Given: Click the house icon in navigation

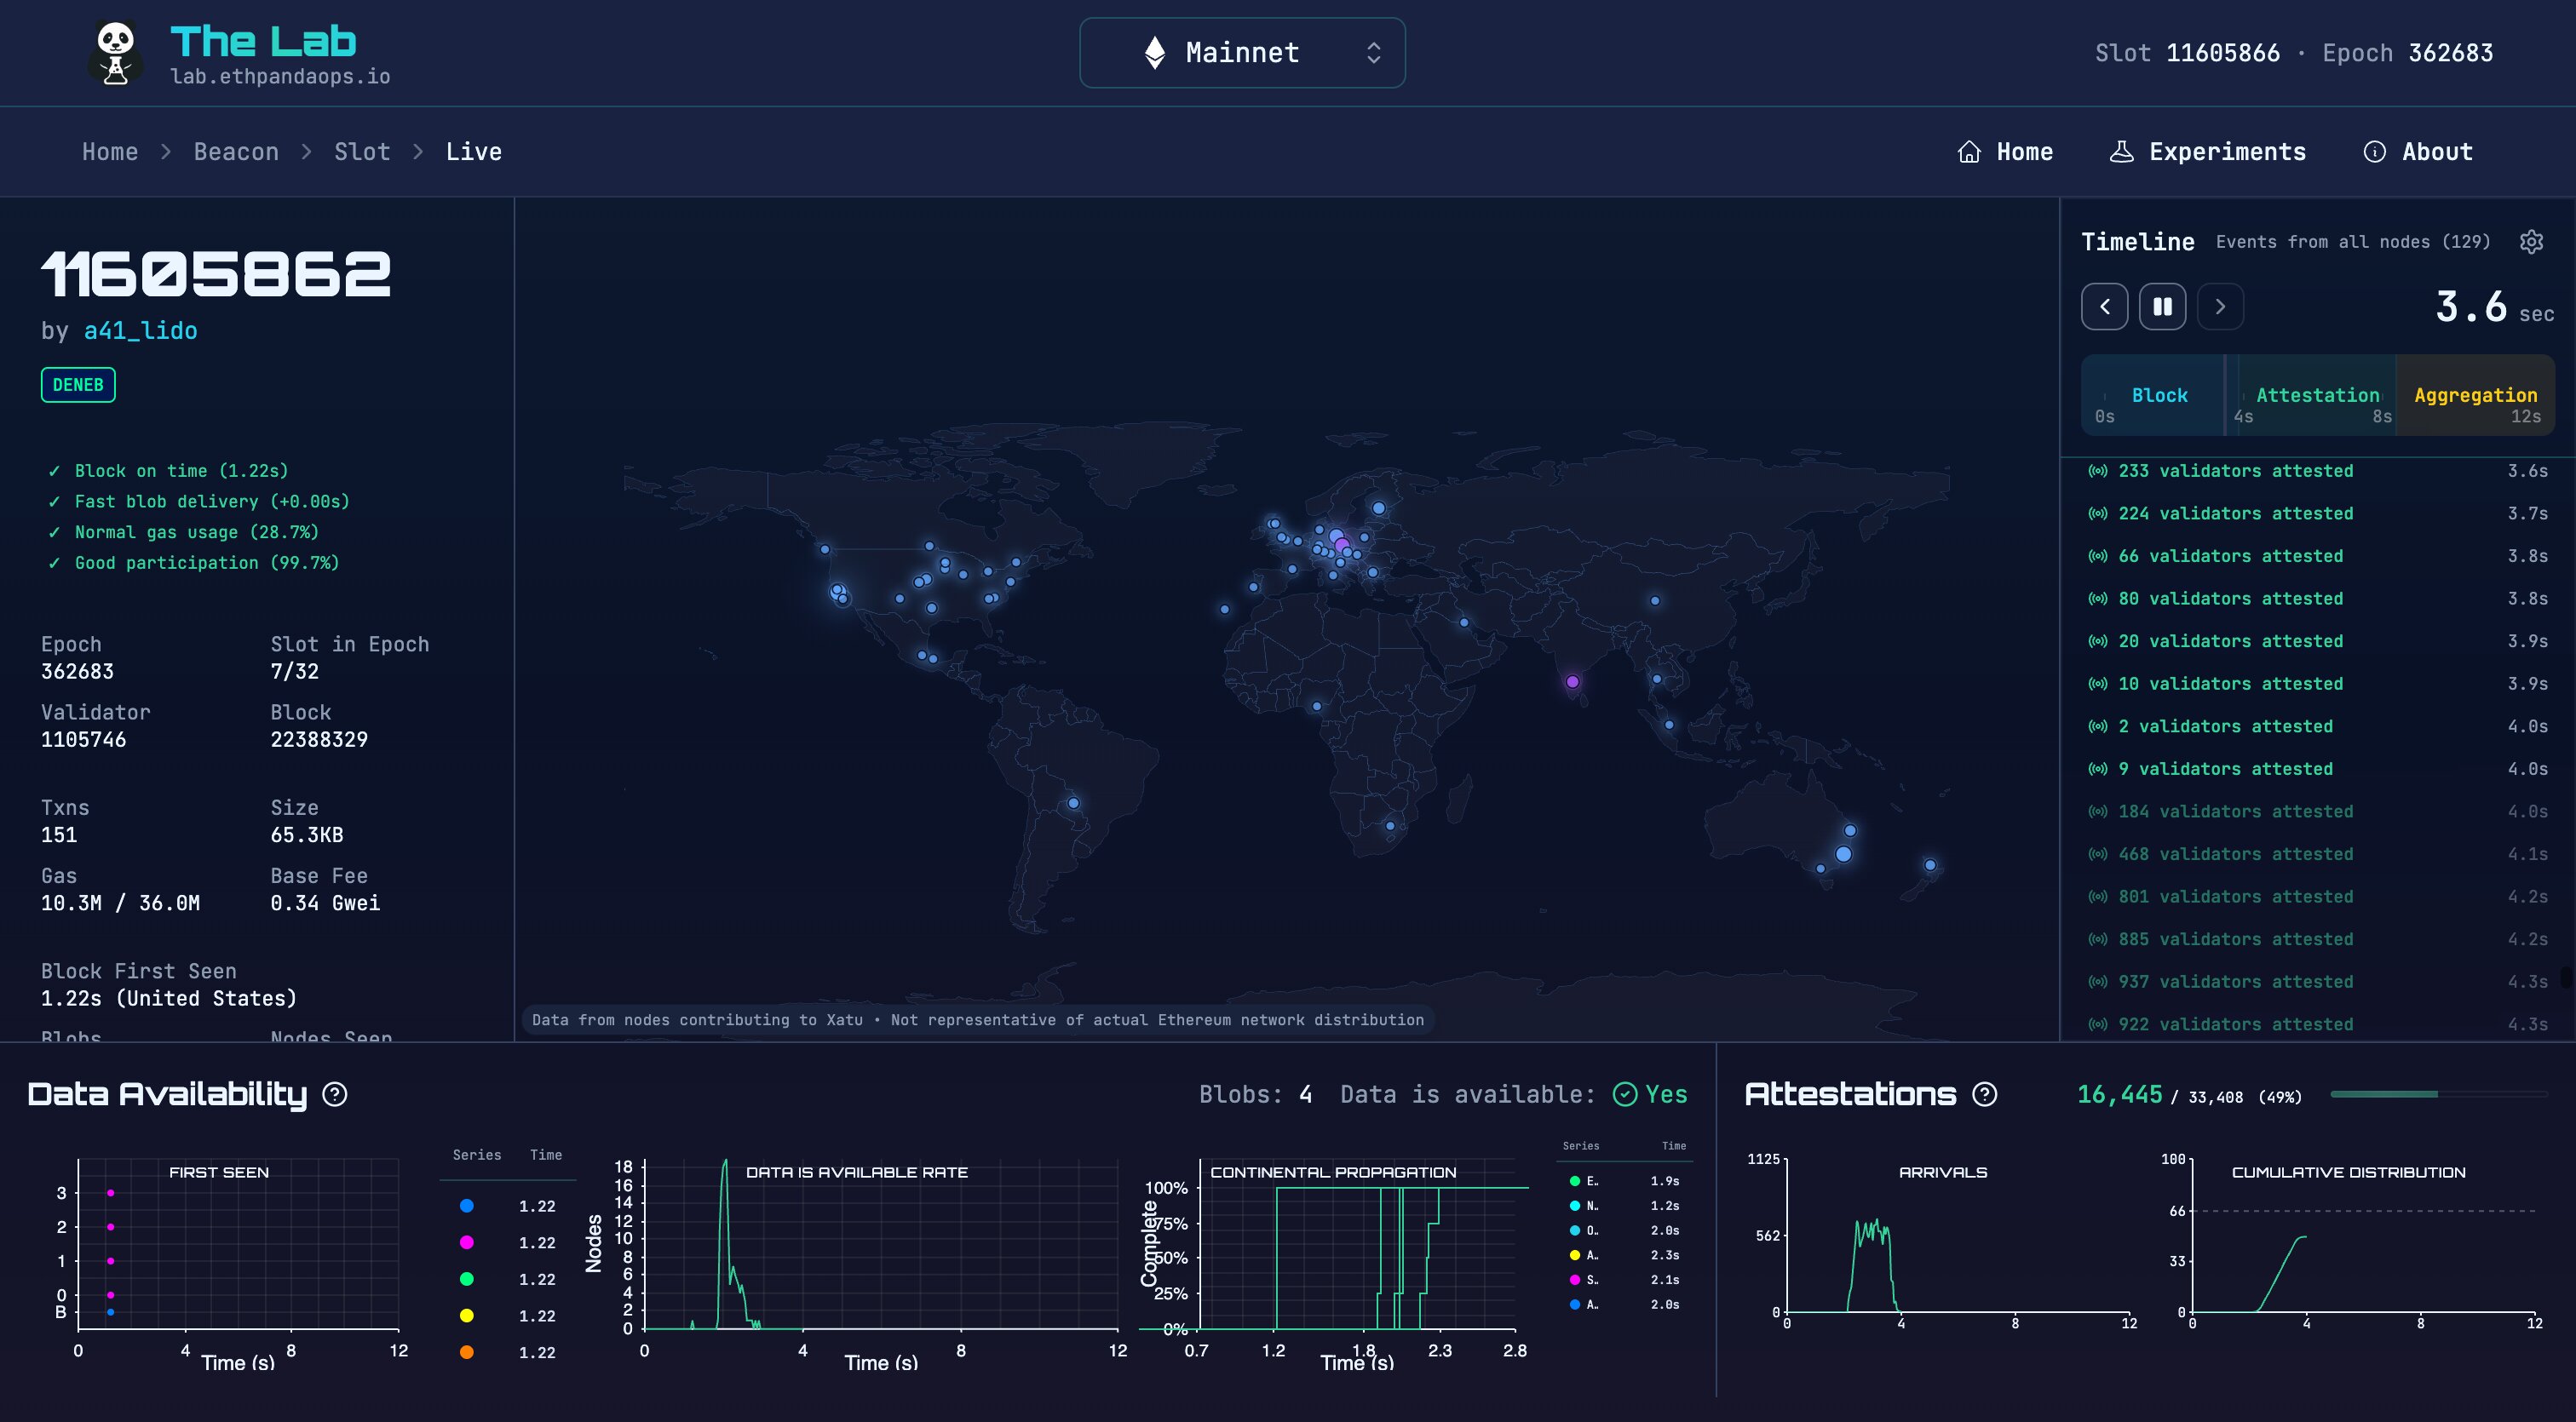Looking at the screenshot, I should pos(1969,152).
